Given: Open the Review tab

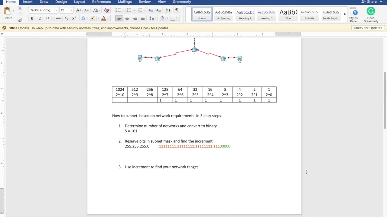Looking at the screenshot, I should click(145, 2).
